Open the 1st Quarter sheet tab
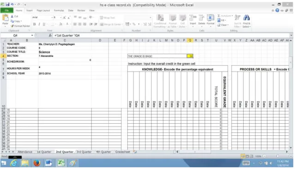Viewport: 295px width, 169px height. (x=44, y=152)
